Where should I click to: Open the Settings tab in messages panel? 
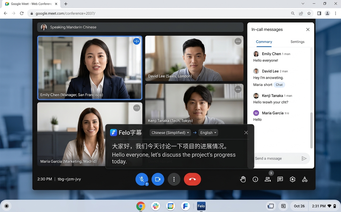297,42
